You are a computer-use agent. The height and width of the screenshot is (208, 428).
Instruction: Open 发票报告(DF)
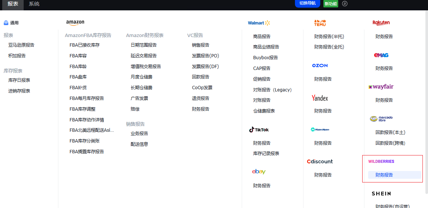pos(205,66)
